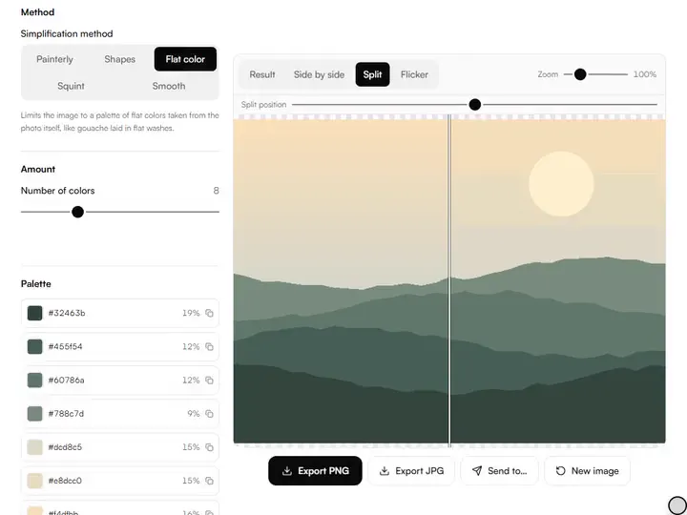
Task: Click the Export JPG button
Action: (x=411, y=471)
